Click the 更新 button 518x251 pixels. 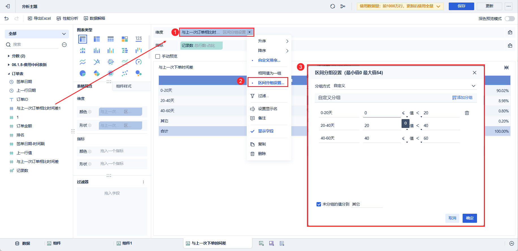[x=489, y=6]
